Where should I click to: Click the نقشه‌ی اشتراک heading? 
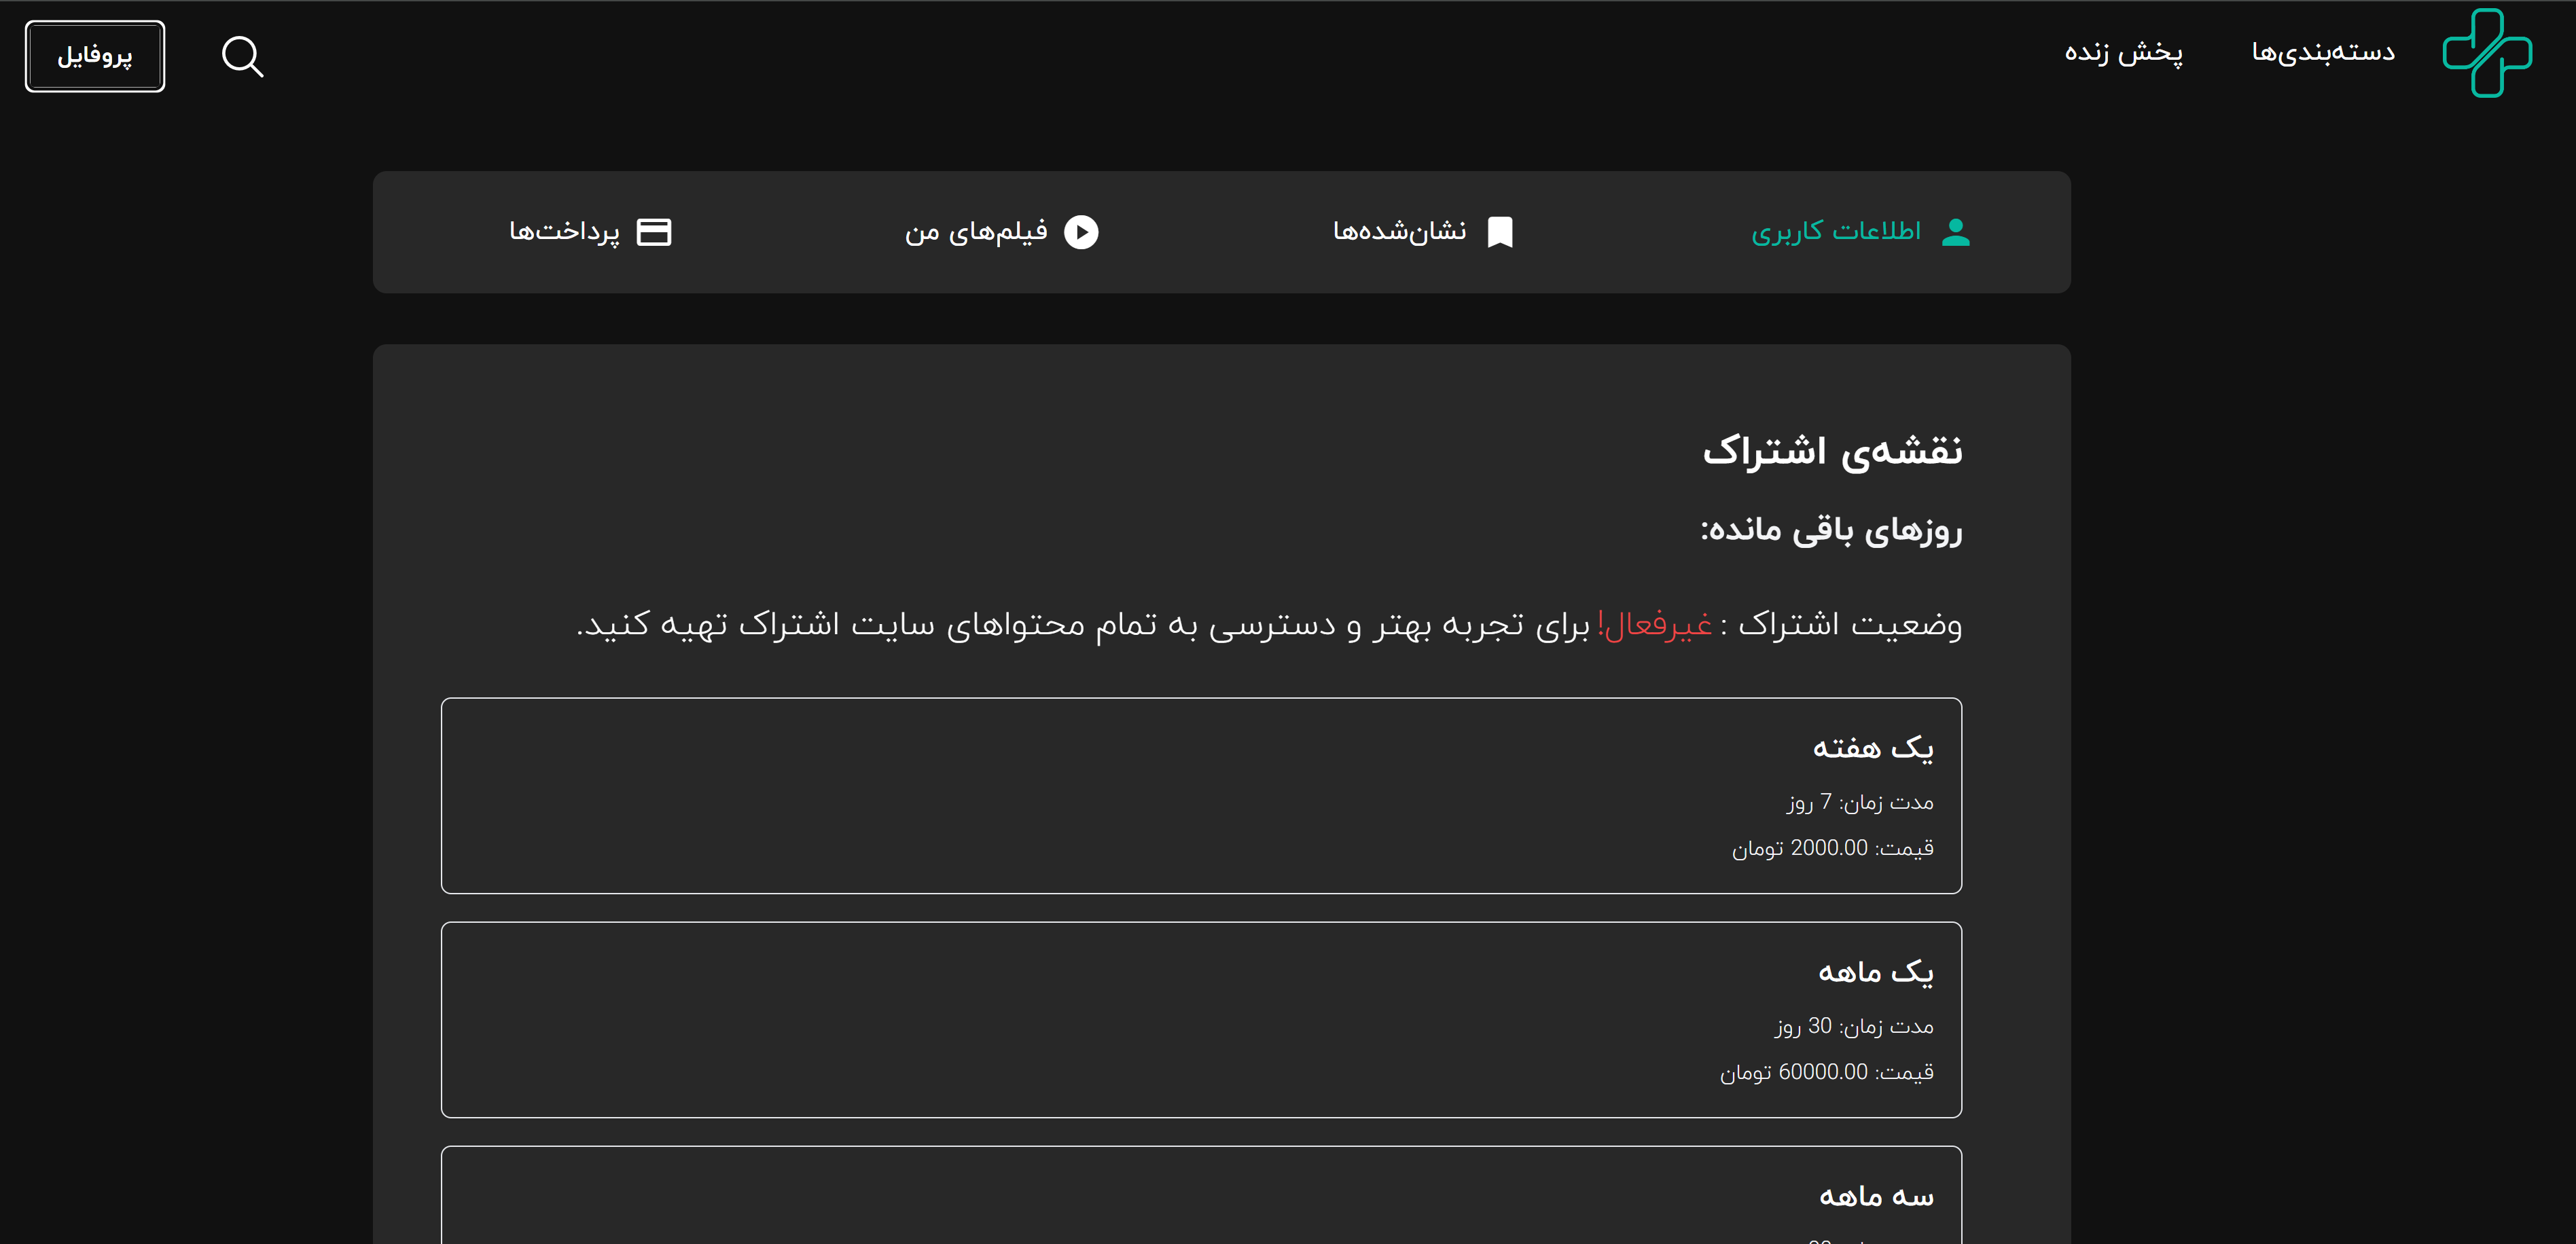(x=1832, y=451)
